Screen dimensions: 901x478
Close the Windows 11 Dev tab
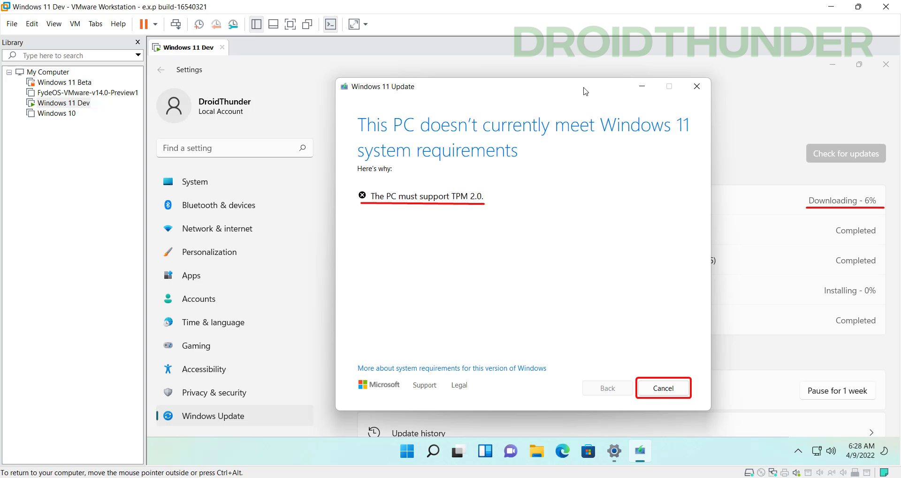[222, 47]
